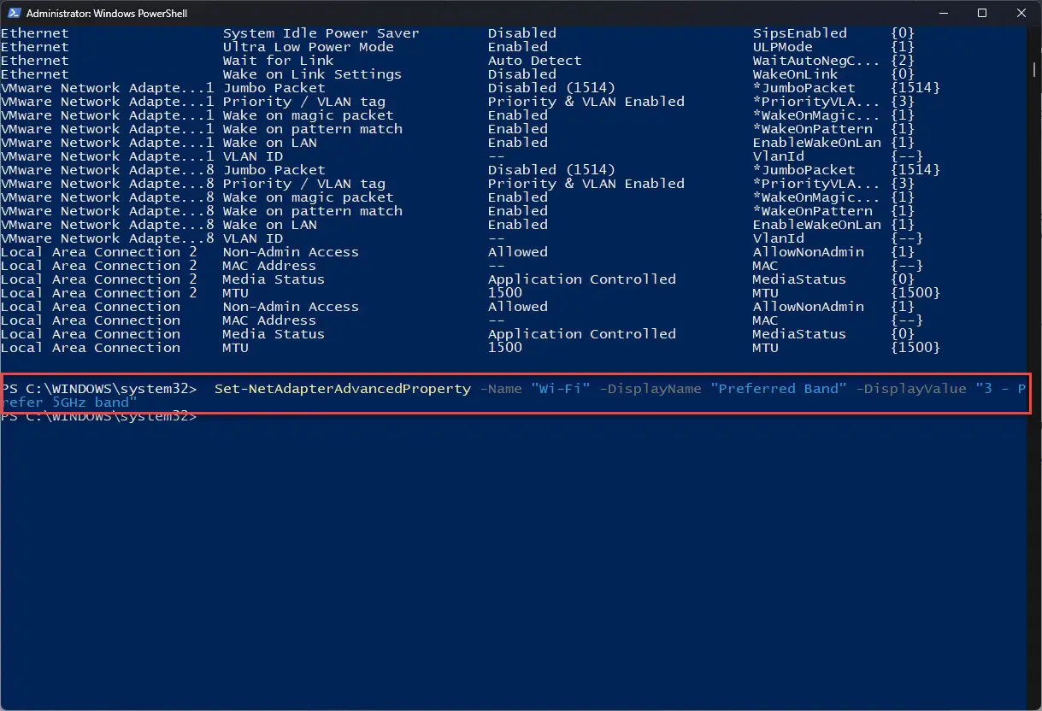Click the Administrator: Windows PowerShell title text
Screen dimensions: 1042x711
click(107, 14)
